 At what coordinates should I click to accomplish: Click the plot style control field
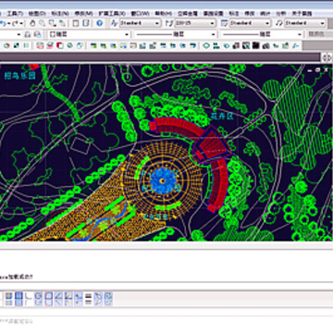[x=320, y=34]
